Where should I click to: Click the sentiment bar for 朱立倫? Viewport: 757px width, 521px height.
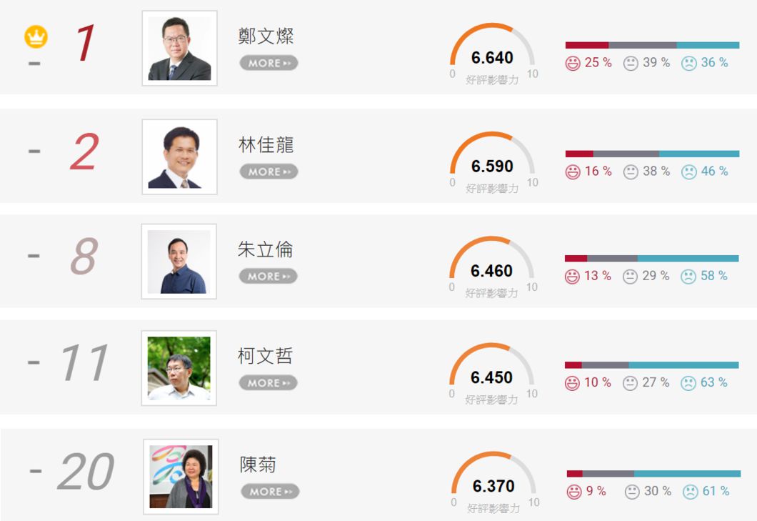click(652, 259)
